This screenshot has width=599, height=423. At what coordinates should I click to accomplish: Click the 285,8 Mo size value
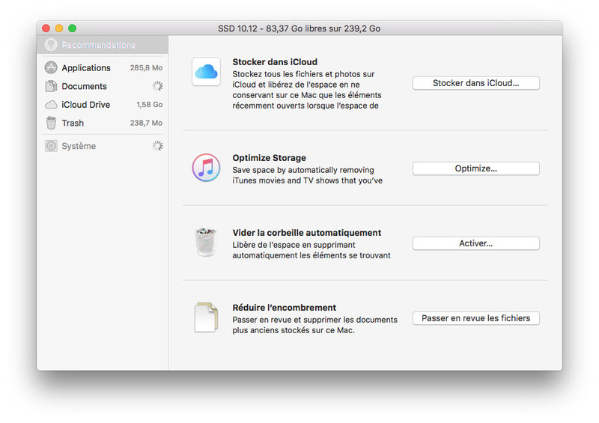pyautogui.click(x=146, y=67)
